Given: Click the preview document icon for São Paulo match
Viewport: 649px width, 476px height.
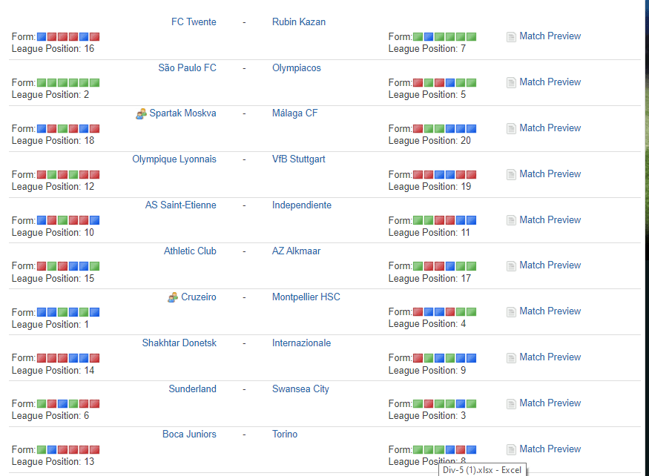Looking at the screenshot, I should (x=511, y=82).
